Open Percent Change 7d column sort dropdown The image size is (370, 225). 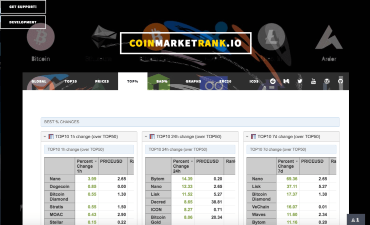coord(296,161)
